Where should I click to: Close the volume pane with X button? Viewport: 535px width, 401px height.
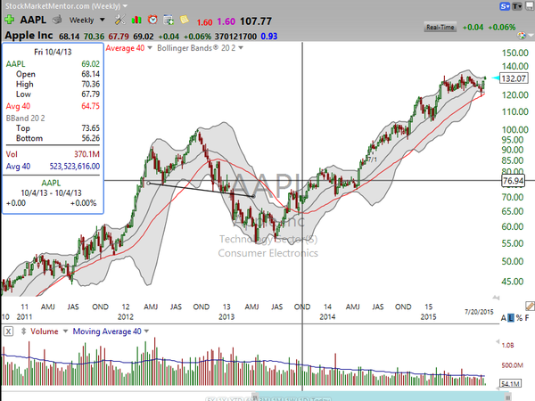click(9, 331)
